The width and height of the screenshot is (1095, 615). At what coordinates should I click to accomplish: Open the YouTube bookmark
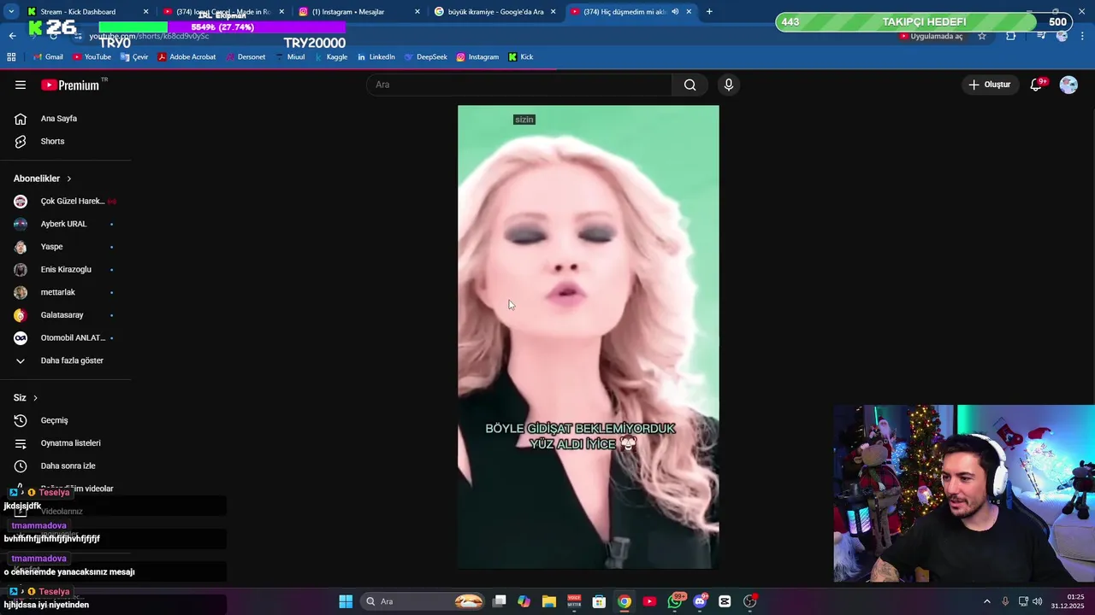tap(92, 57)
